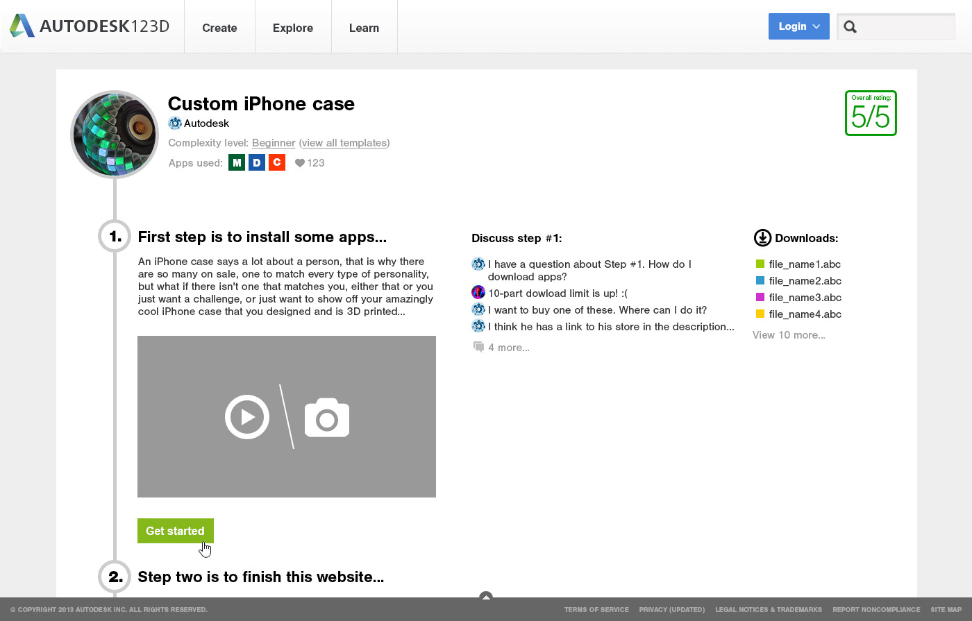Viewport: 972px width, 621px height.
Task: Click the search magnifier icon
Action: coord(850,27)
